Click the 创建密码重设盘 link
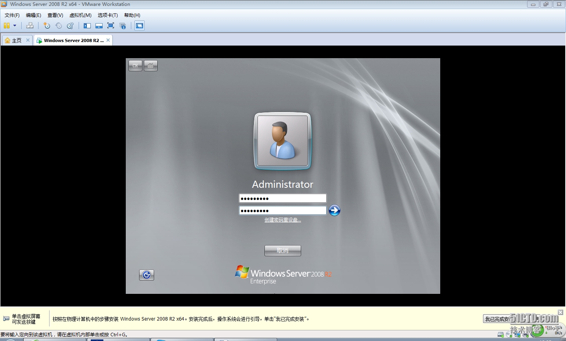The height and width of the screenshot is (341, 566). coord(283,220)
